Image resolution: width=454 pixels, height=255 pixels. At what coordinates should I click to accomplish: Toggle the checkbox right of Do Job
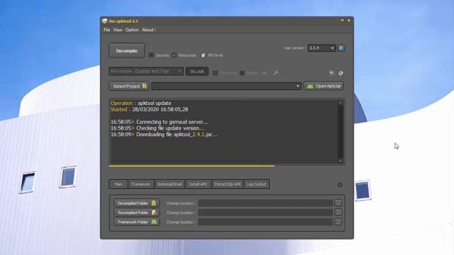click(216, 73)
